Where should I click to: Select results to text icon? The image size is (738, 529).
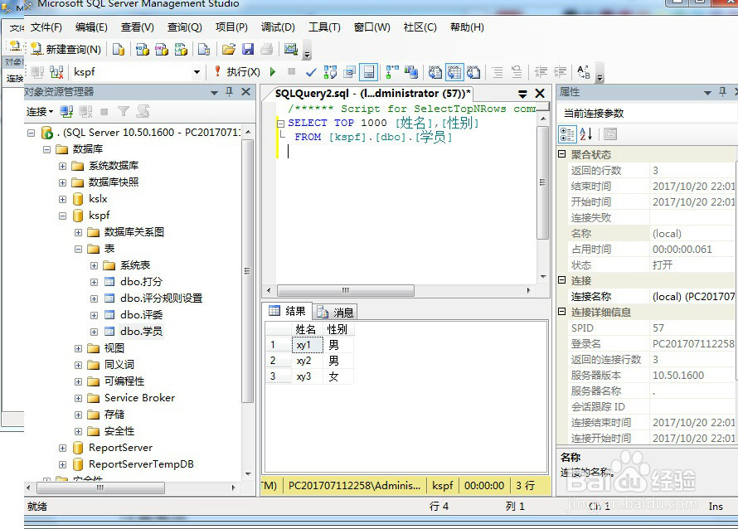435,72
